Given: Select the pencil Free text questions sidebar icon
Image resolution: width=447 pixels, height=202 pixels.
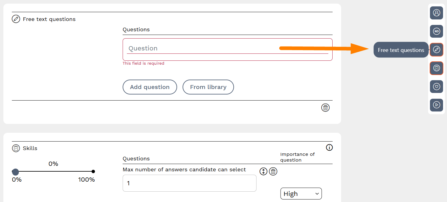Looking at the screenshot, I should tap(436, 50).
